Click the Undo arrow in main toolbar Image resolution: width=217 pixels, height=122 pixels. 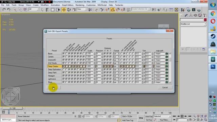(4, 9)
